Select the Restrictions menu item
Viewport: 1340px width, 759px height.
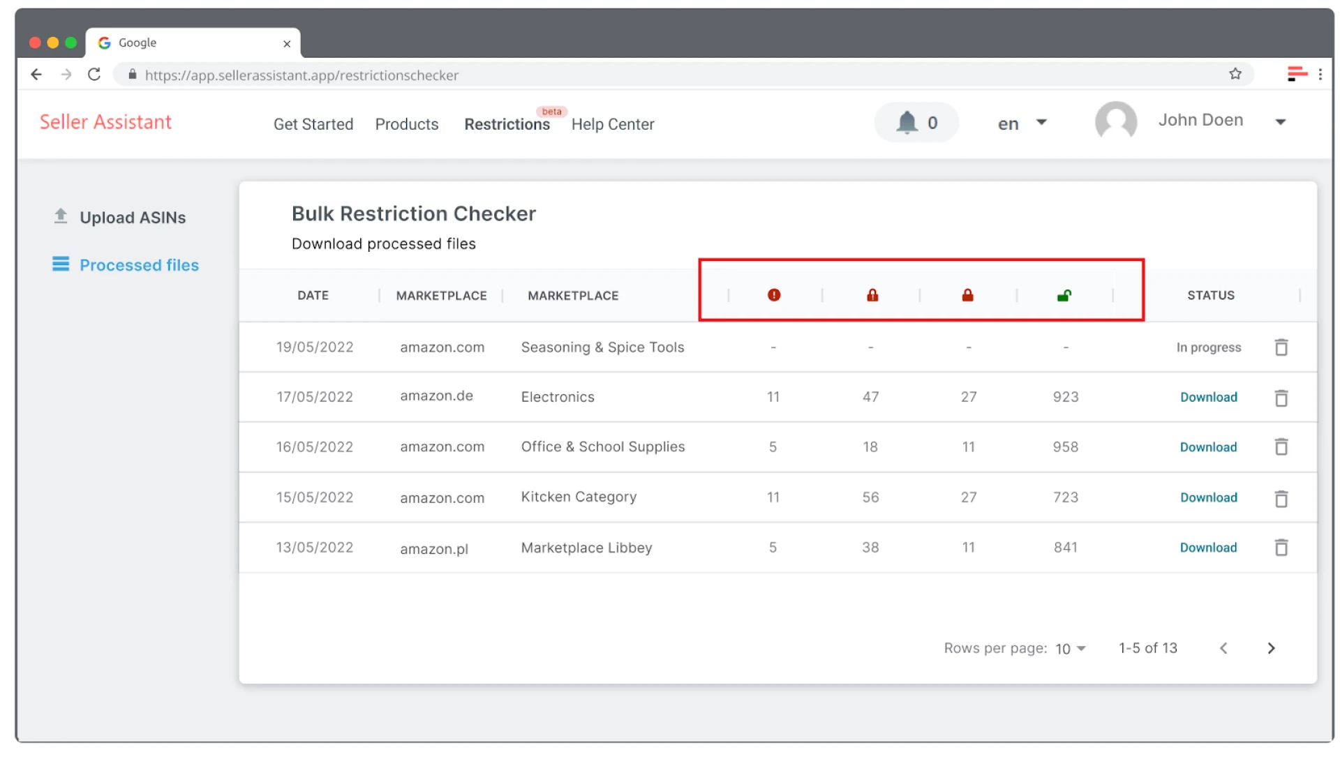(x=507, y=124)
